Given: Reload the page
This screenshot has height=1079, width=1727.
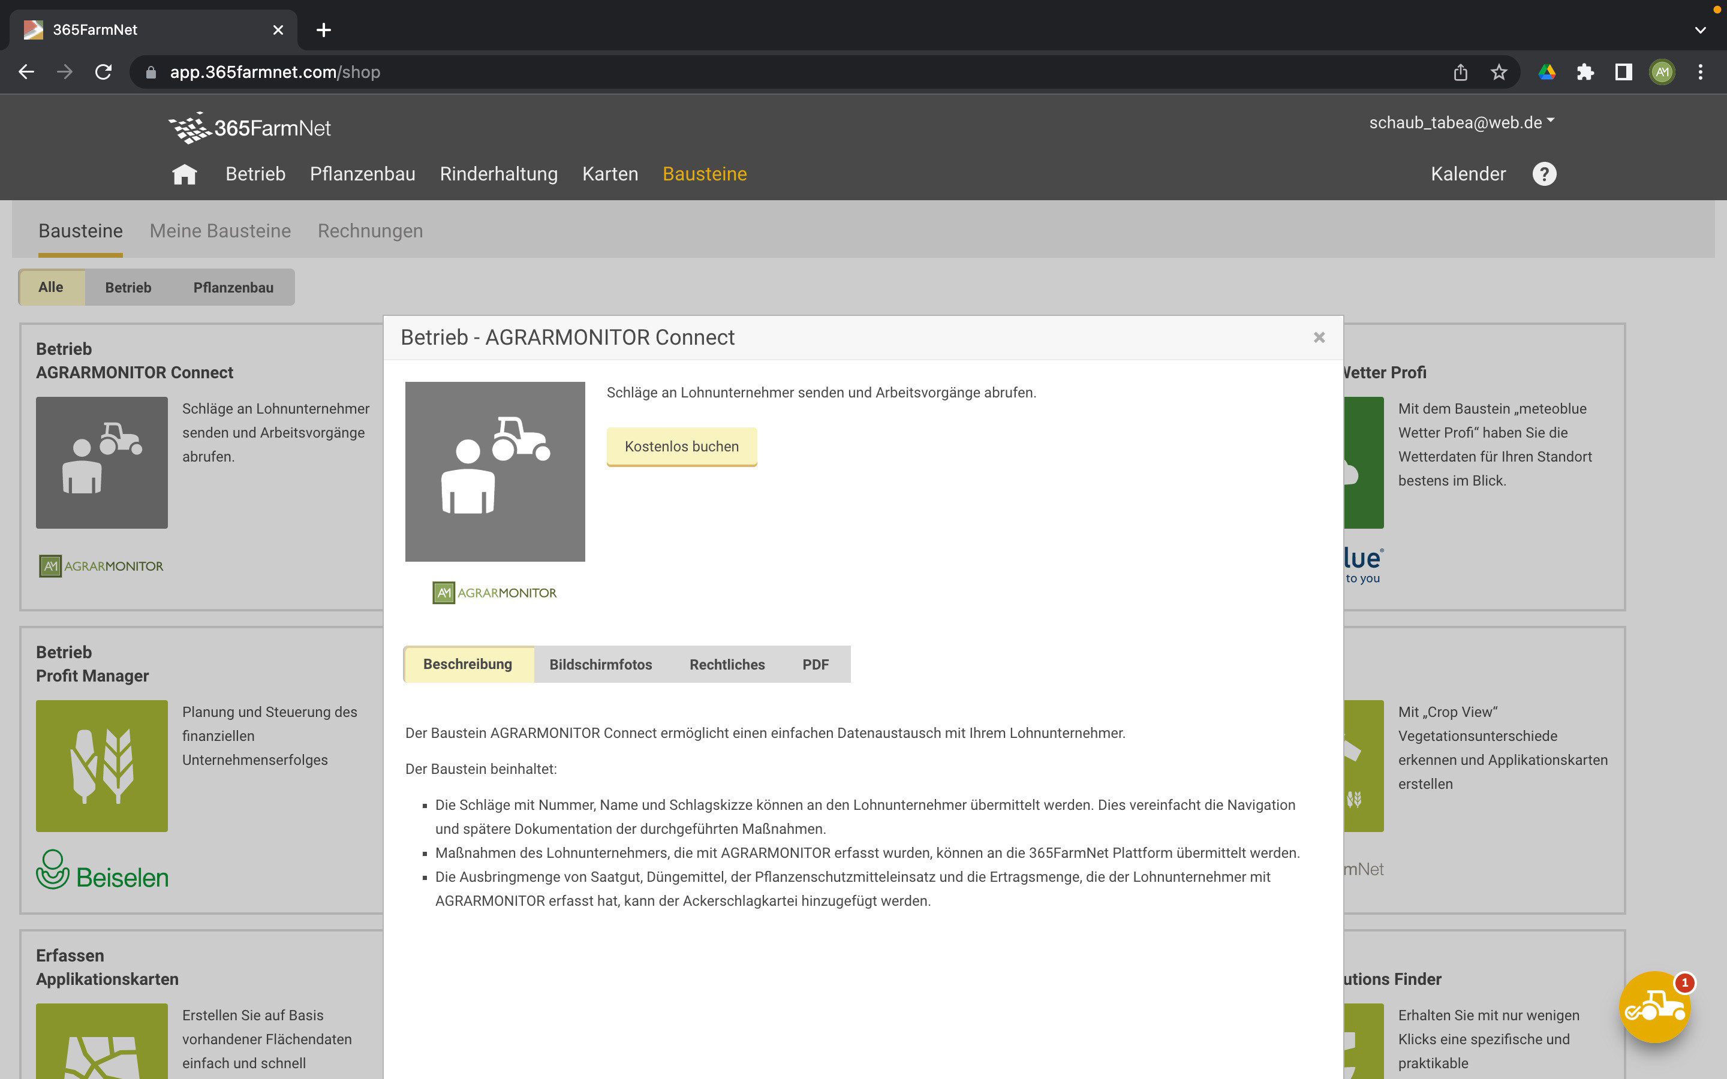Looking at the screenshot, I should [x=104, y=72].
